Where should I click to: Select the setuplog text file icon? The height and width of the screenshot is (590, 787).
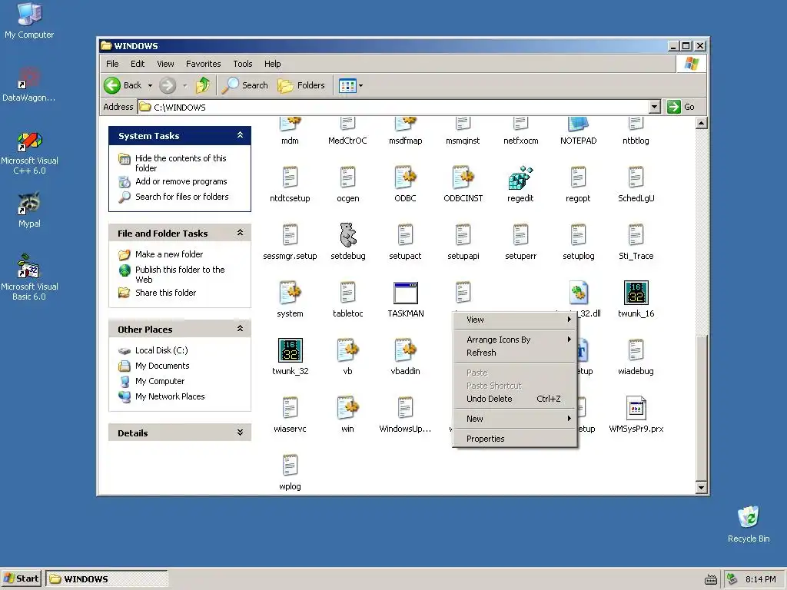coord(578,235)
